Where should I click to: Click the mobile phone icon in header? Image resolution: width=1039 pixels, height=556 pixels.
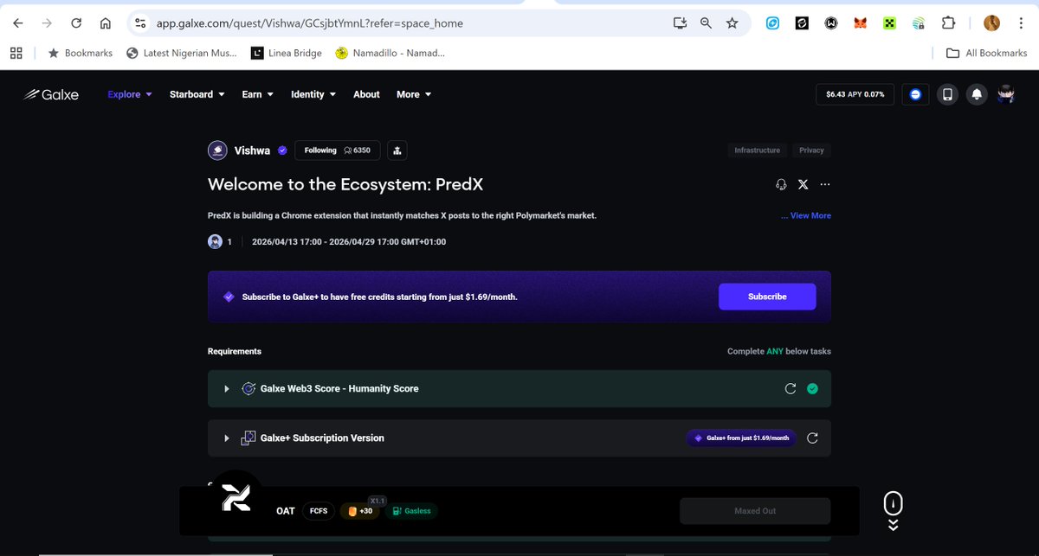tap(947, 94)
